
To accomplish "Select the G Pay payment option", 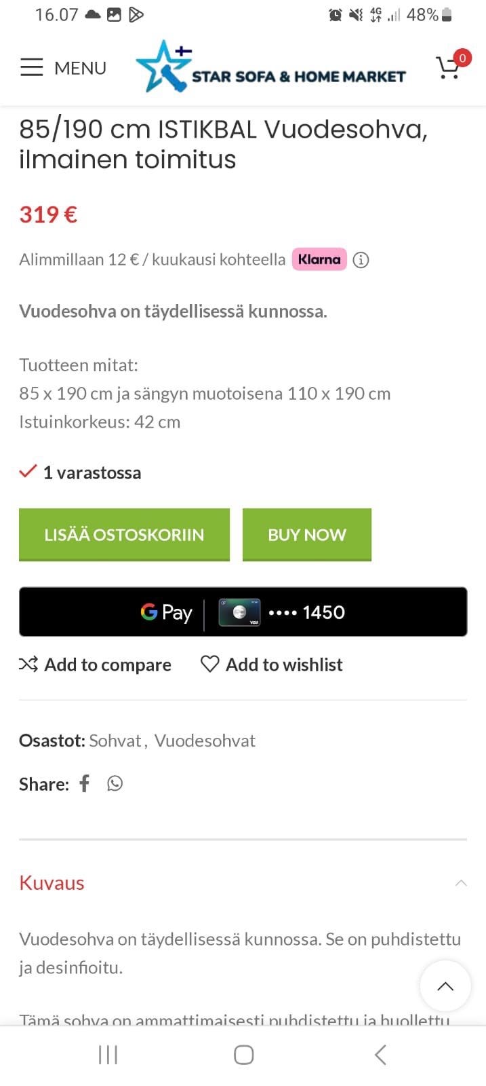I will tap(166, 612).
